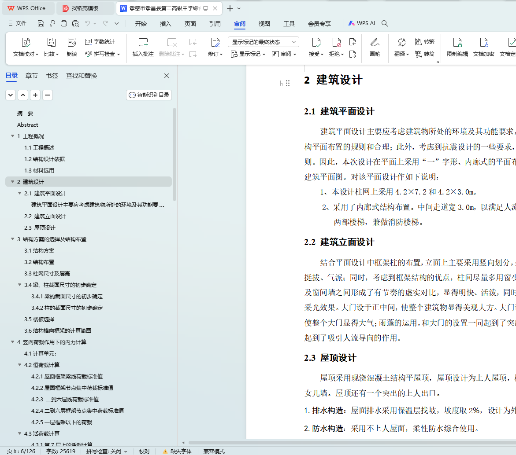This screenshot has height=455, width=516.
Task: Switch to the 会员专享 tab
Action: click(x=319, y=24)
